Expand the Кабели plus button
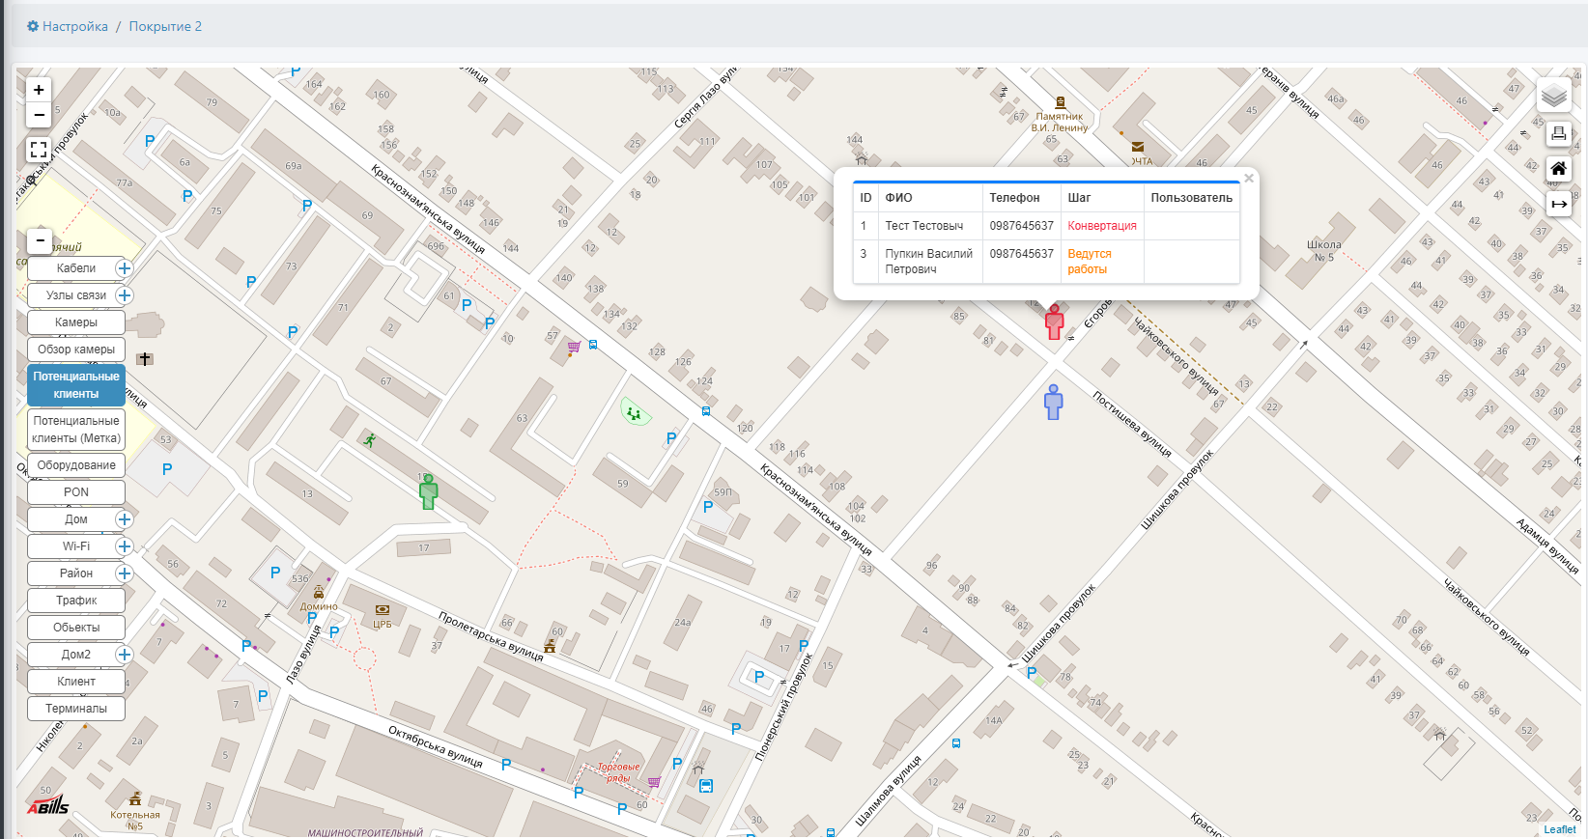Screen dimensions: 1588x839 point(125,268)
